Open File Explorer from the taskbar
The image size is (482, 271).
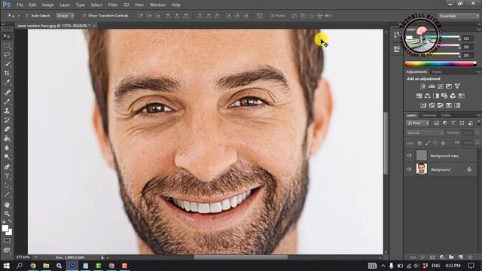(46, 266)
